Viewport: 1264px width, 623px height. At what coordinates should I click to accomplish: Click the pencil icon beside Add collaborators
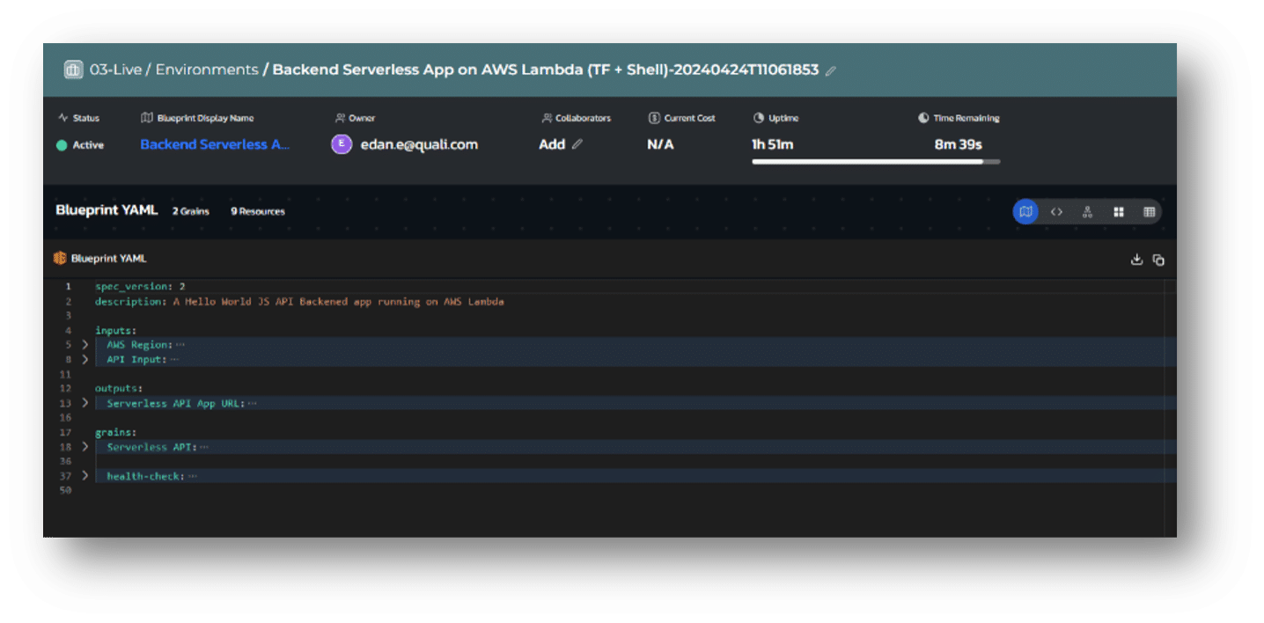(x=577, y=144)
